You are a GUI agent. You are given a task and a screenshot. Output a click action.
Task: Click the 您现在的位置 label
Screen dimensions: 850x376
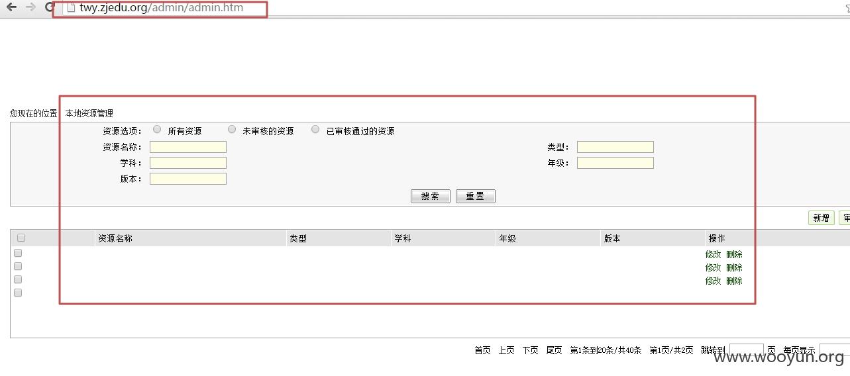tap(34, 113)
